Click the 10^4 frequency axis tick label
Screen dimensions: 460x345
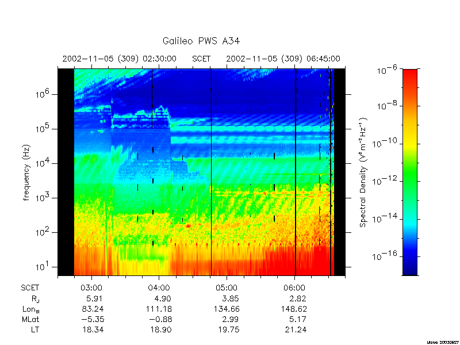(43, 163)
